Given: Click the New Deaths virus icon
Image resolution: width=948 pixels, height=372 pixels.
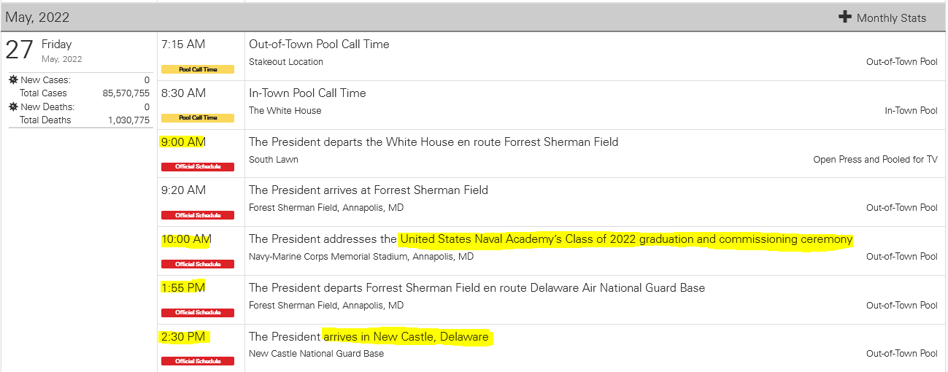Looking at the screenshot, I should [x=13, y=106].
